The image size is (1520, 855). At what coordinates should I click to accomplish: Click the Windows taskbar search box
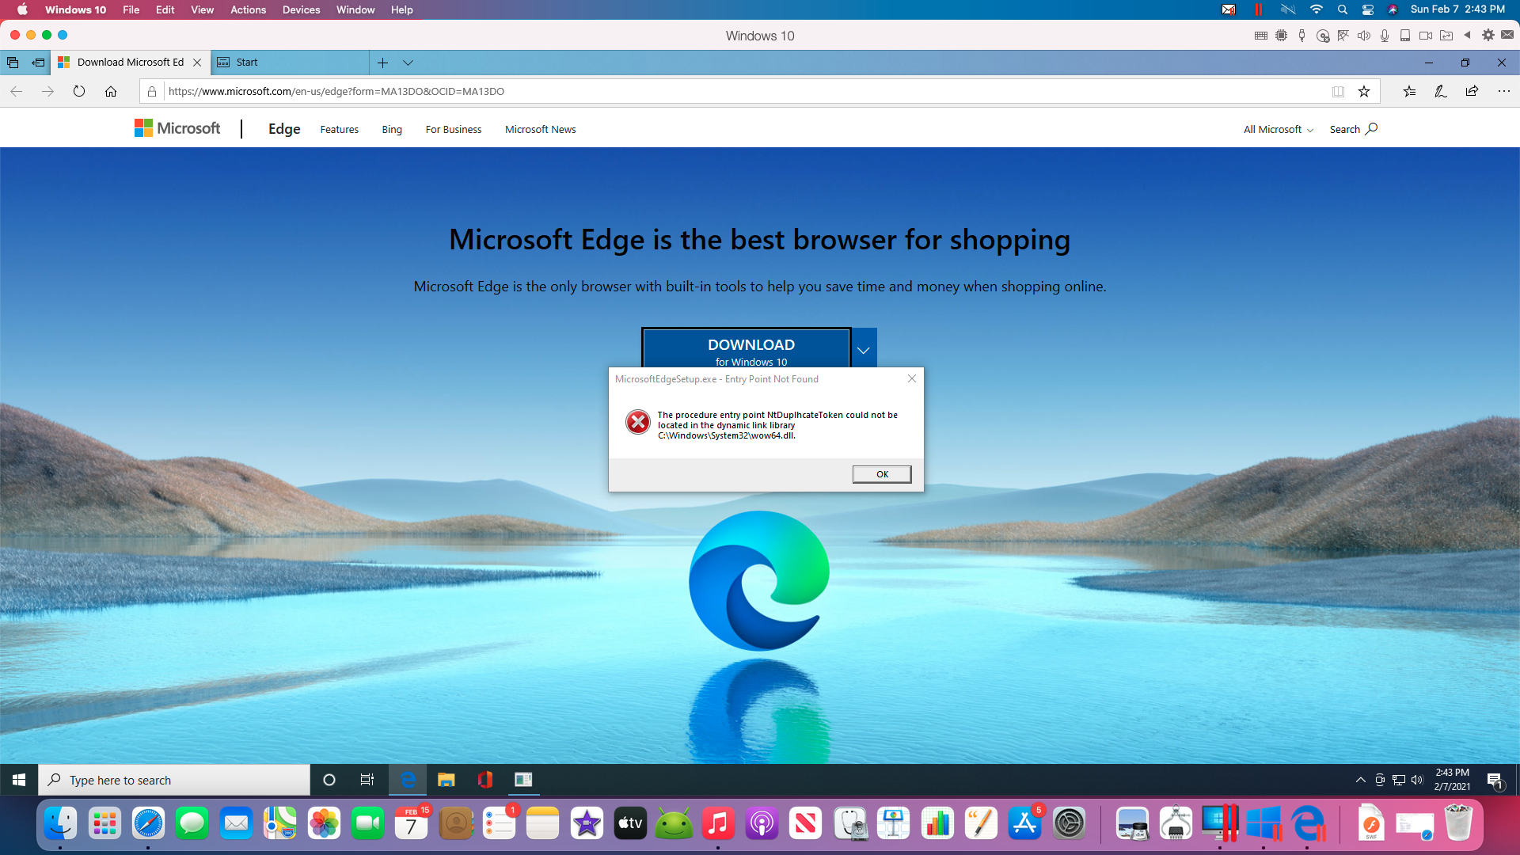point(174,780)
